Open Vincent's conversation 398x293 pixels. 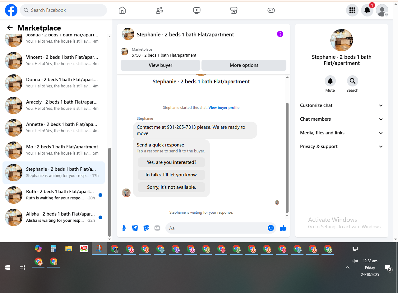pyautogui.click(x=53, y=61)
